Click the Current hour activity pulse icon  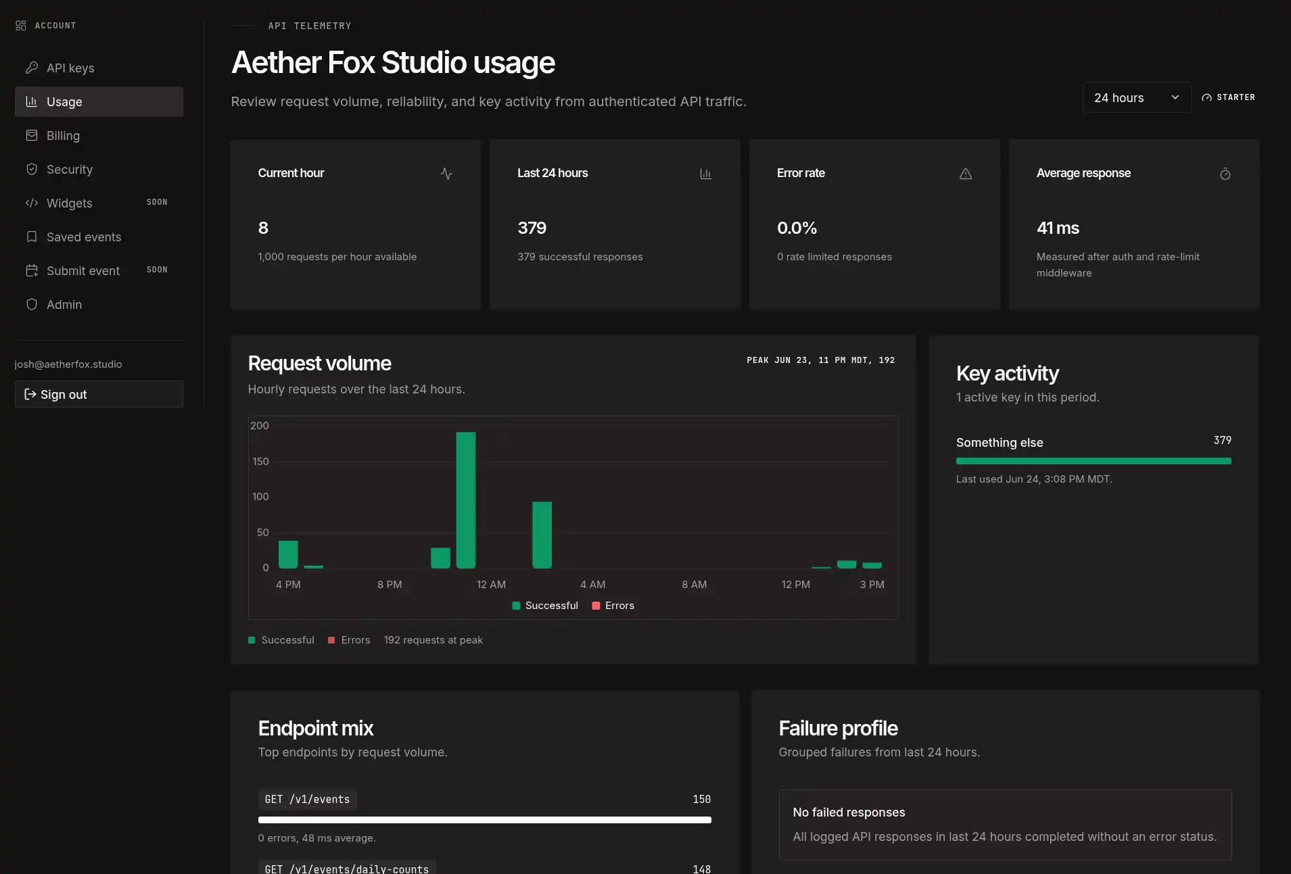pos(446,174)
